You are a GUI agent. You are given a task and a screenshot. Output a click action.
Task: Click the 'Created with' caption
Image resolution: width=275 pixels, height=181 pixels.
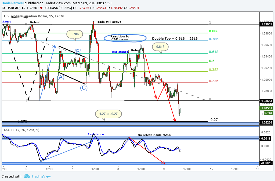(11, 176)
